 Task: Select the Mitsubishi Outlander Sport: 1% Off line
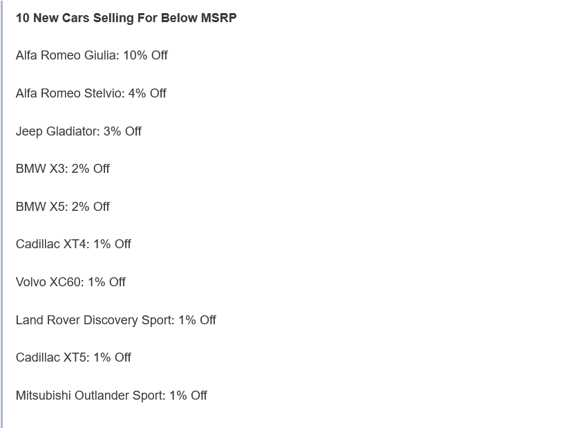coord(111,396)
